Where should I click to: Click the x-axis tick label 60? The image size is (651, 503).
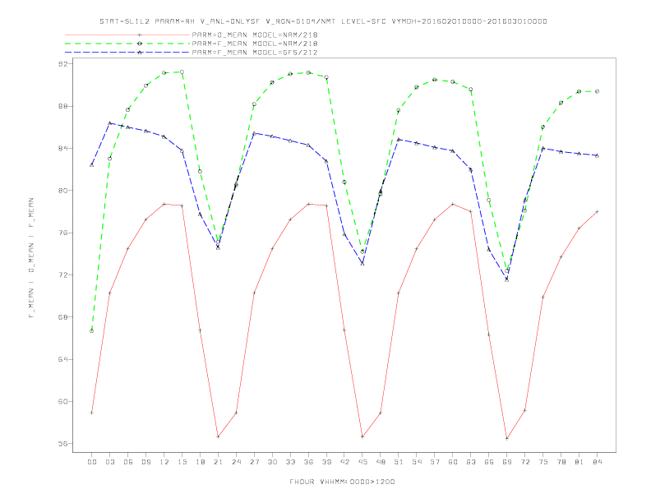(x=453, y=462)
